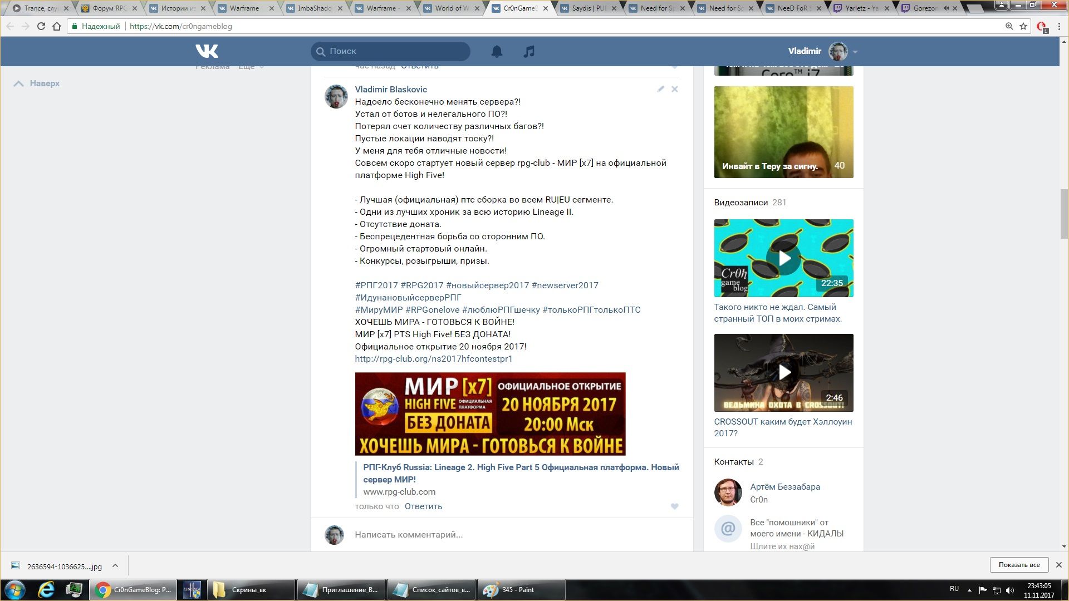Image resolution: width=1069 pixels, height=601 pixels.
Task: Switch to the Warframe browser tab
Action: 244,8
